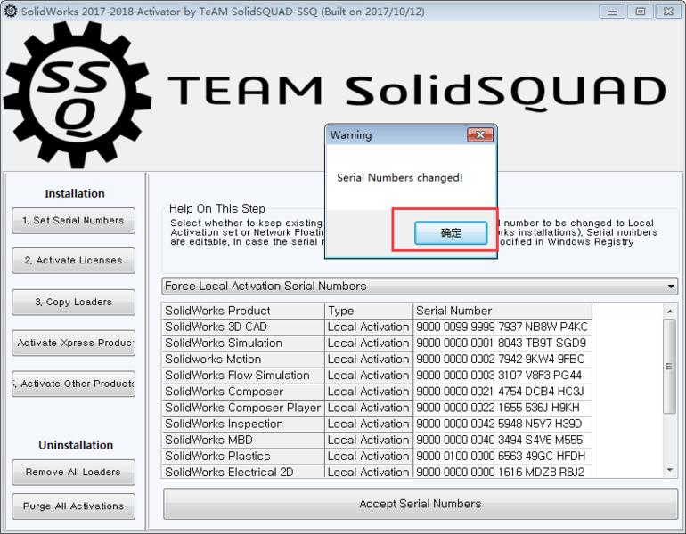
Task: Edit serial 9000 0000 0002 7942 9KW4 9FBC
Action: [502, 360]
